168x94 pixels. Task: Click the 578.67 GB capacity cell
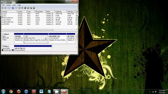[x=59, y=14]
